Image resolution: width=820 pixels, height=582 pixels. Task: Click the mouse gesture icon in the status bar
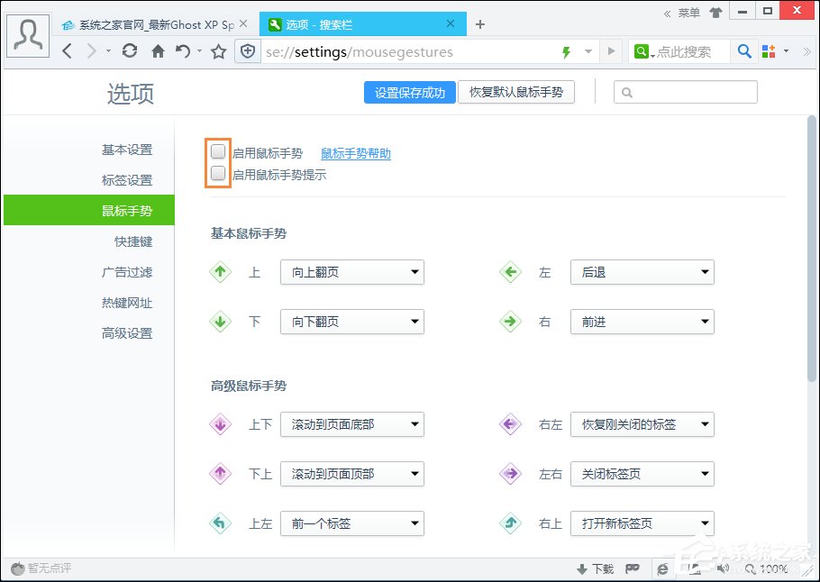[x=633, y=568]
